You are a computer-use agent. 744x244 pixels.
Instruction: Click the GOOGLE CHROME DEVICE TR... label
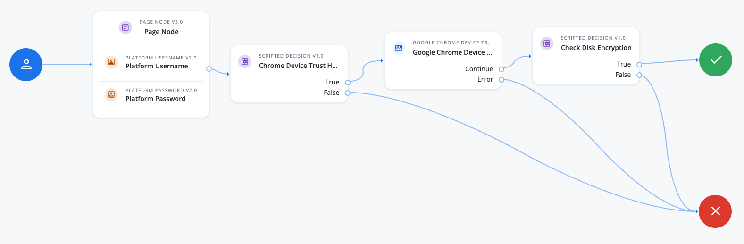(452, 43)
